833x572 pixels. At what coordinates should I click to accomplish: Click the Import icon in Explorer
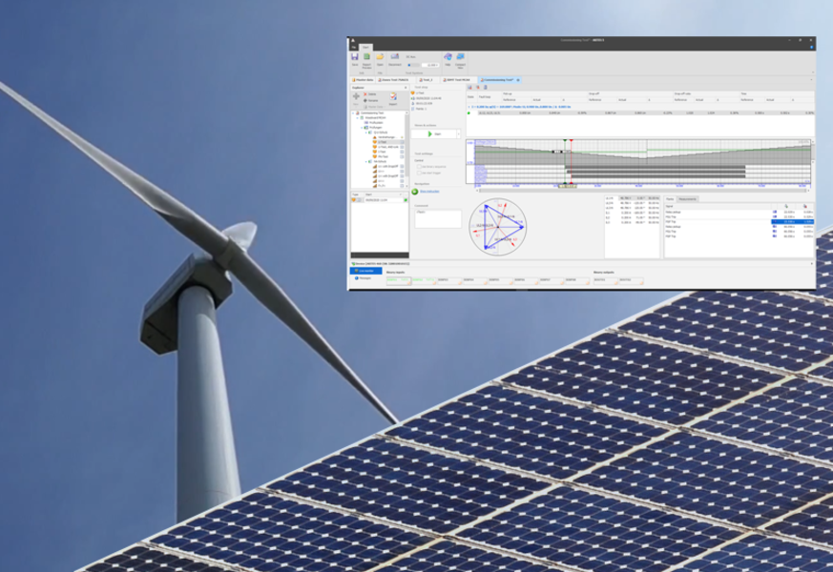[392, 97]
